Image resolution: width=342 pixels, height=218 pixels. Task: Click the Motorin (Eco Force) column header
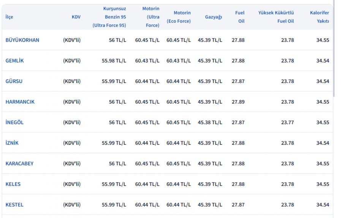(179, 17)
